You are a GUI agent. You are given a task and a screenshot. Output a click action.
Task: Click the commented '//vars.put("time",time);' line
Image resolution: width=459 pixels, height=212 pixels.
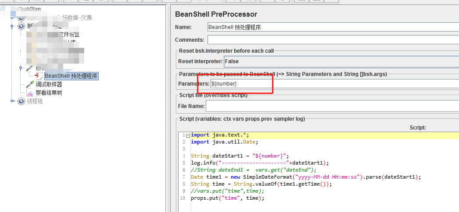click(227, 191)
